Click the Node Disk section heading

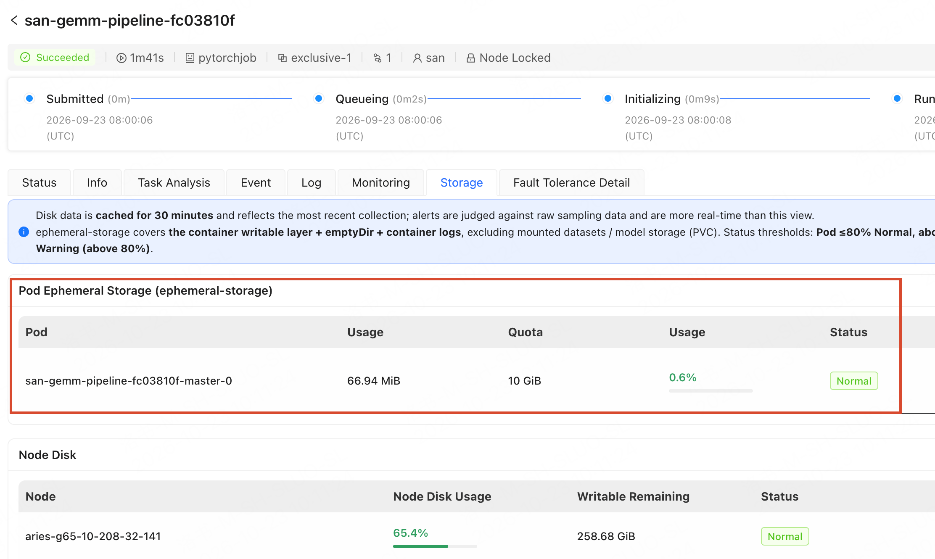pyautogui.click(x=48, y=455)
